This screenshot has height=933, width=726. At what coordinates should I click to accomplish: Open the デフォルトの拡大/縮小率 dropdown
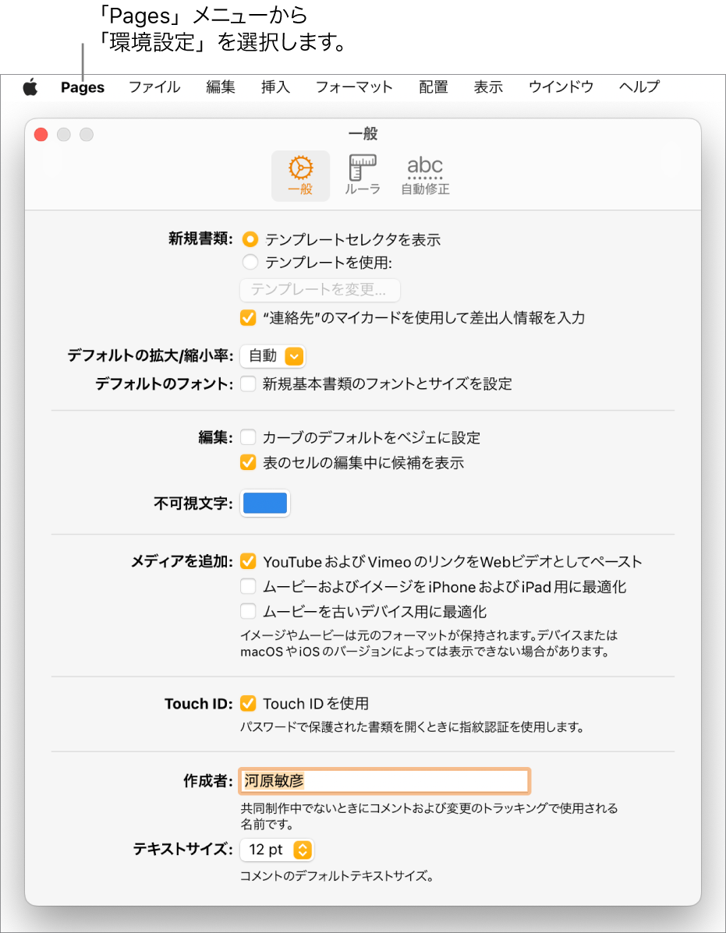click(x=272, y=355)
